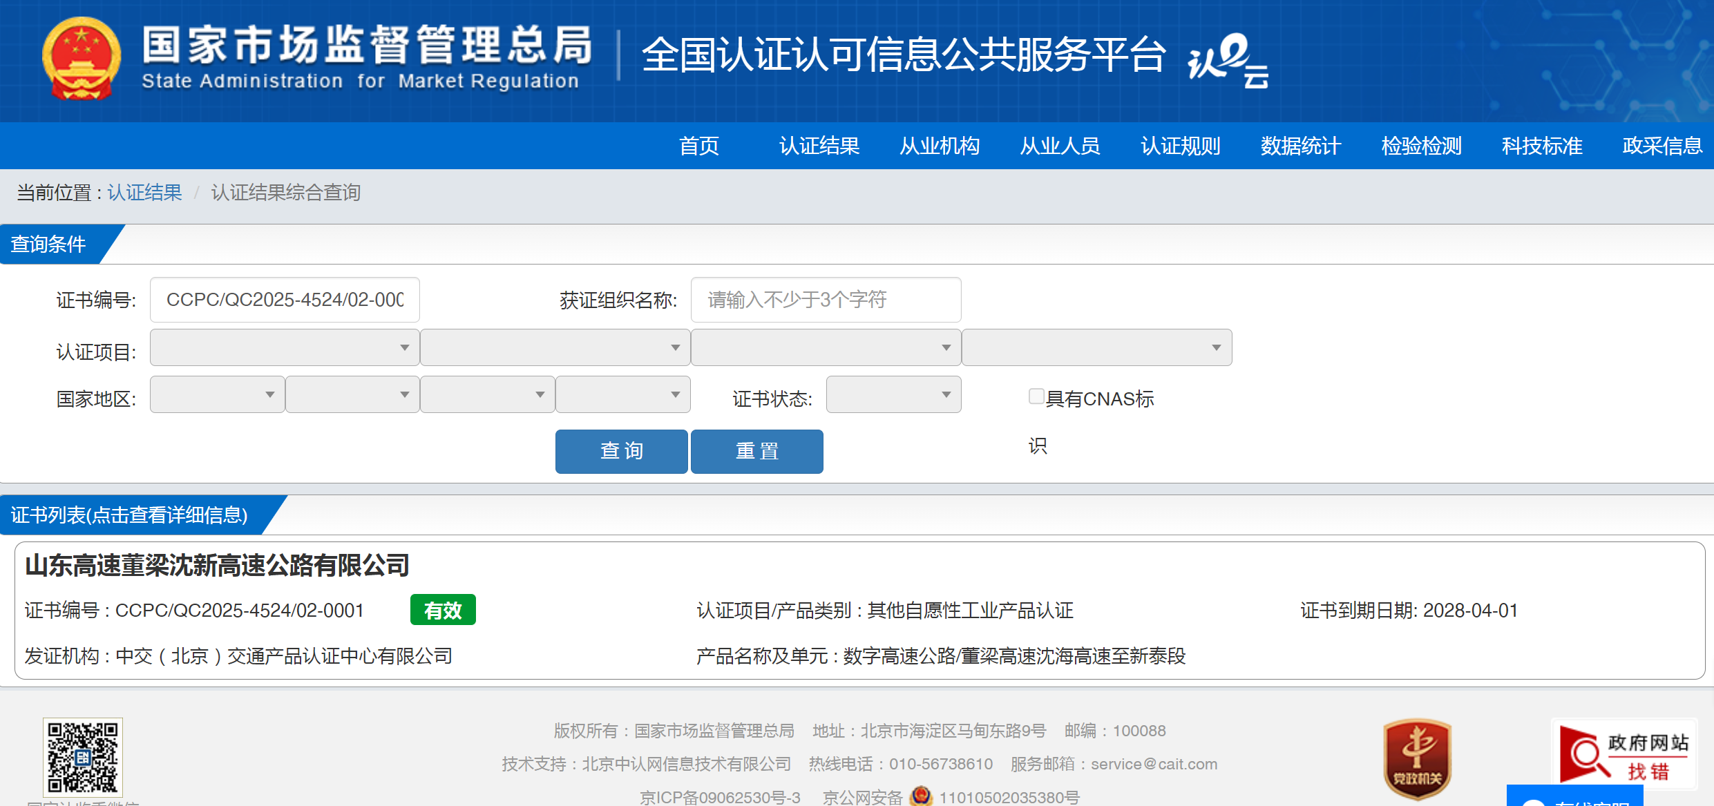
Task: Enable the 具有CNAS标识 checkbox
Action: point(1036,396)
